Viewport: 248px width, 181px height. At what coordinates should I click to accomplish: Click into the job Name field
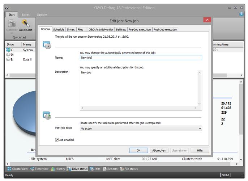pyautogui.click(x=141, y=58)
